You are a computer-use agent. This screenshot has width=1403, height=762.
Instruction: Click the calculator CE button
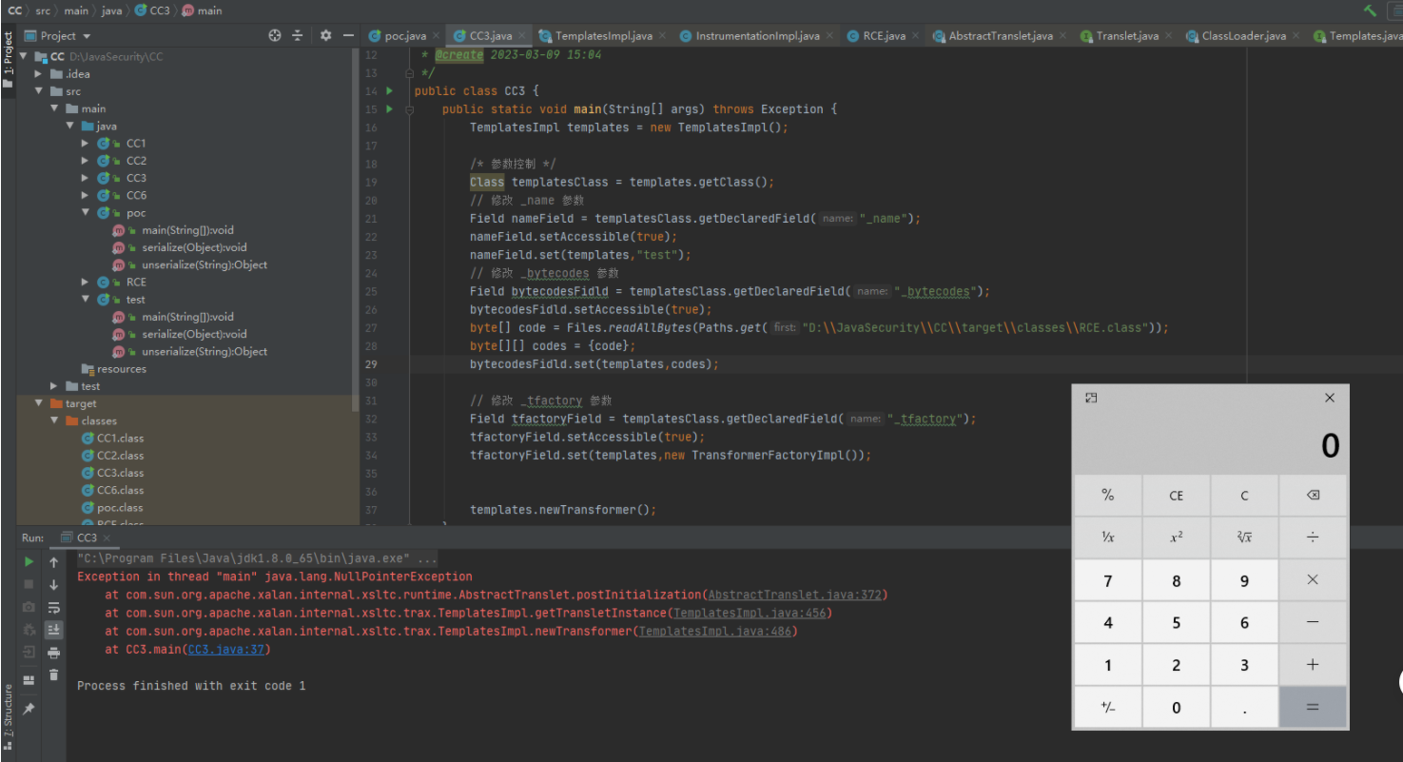click(1177, 495)
